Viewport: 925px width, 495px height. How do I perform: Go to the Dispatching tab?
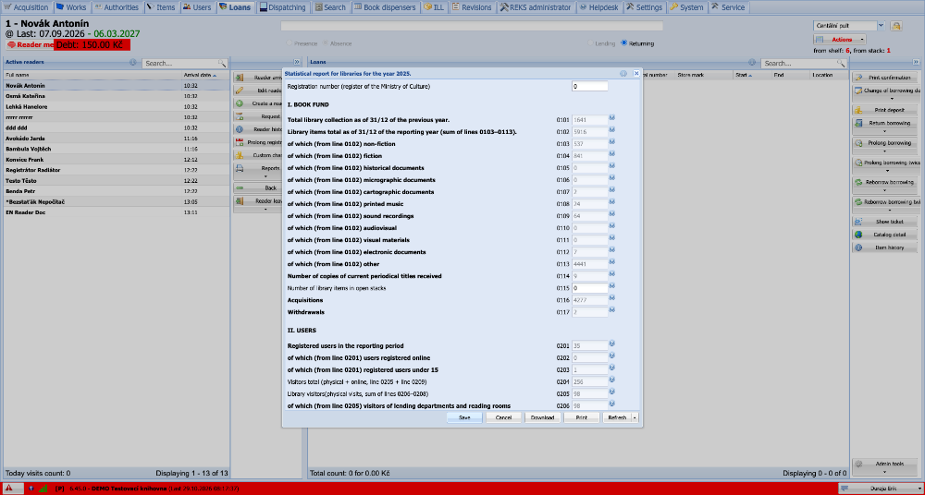pos(283,7)
